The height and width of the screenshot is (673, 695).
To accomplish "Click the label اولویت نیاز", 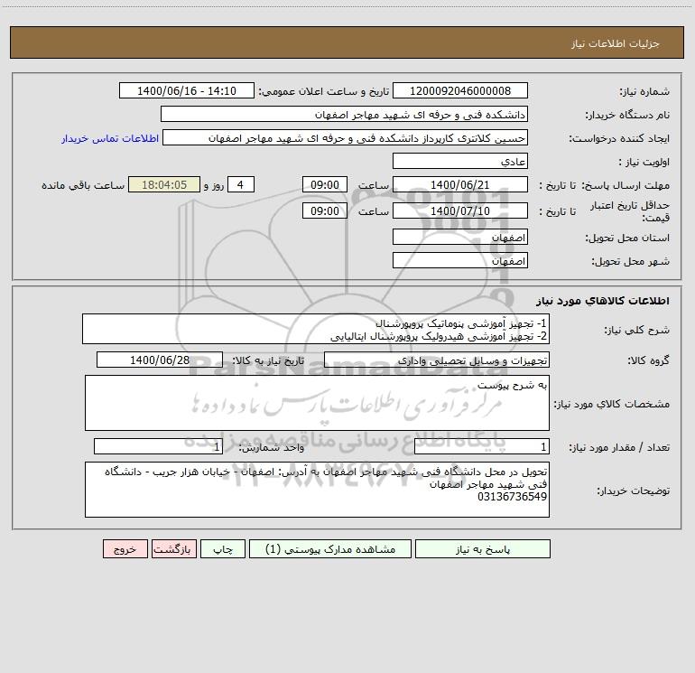I will click(644, 163).
